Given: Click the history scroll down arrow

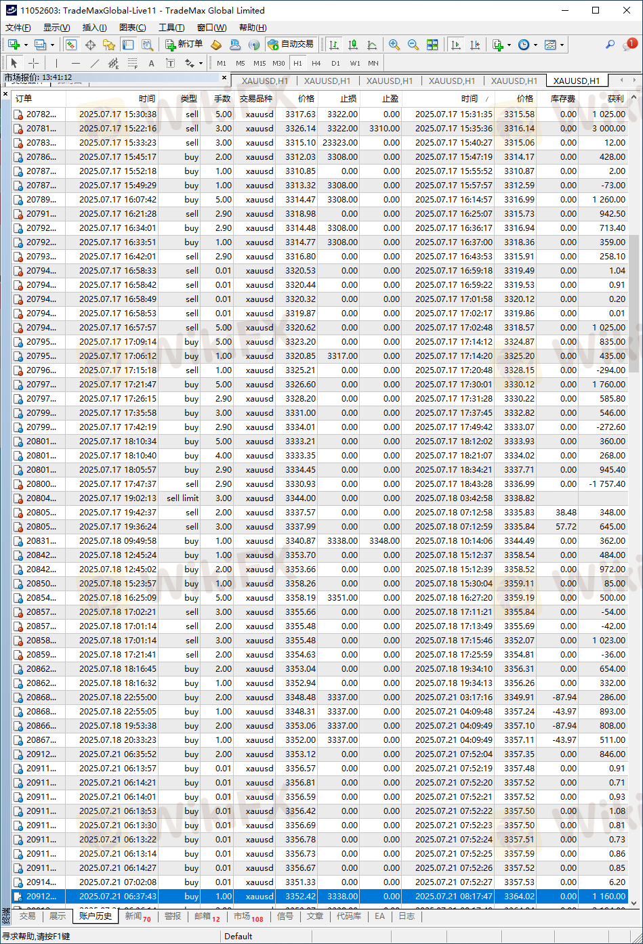Looking at the screenshot, I should (x=634, y=902).
